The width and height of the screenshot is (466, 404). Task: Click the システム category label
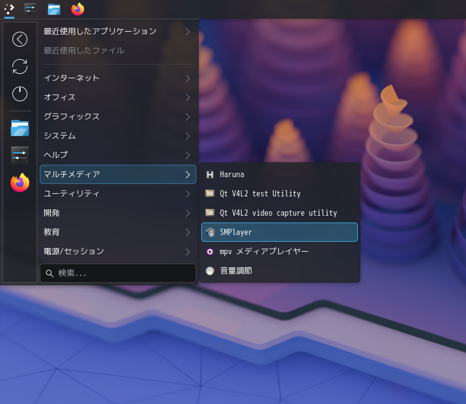[x=60, y=136]
